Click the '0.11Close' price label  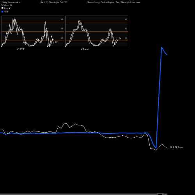[176, 147]
